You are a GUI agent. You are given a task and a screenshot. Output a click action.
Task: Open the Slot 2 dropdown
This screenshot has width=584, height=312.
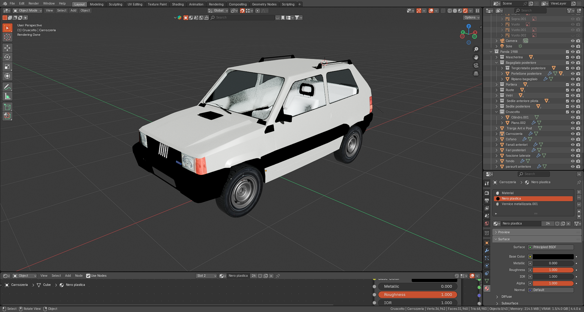(x=206, y=276)
